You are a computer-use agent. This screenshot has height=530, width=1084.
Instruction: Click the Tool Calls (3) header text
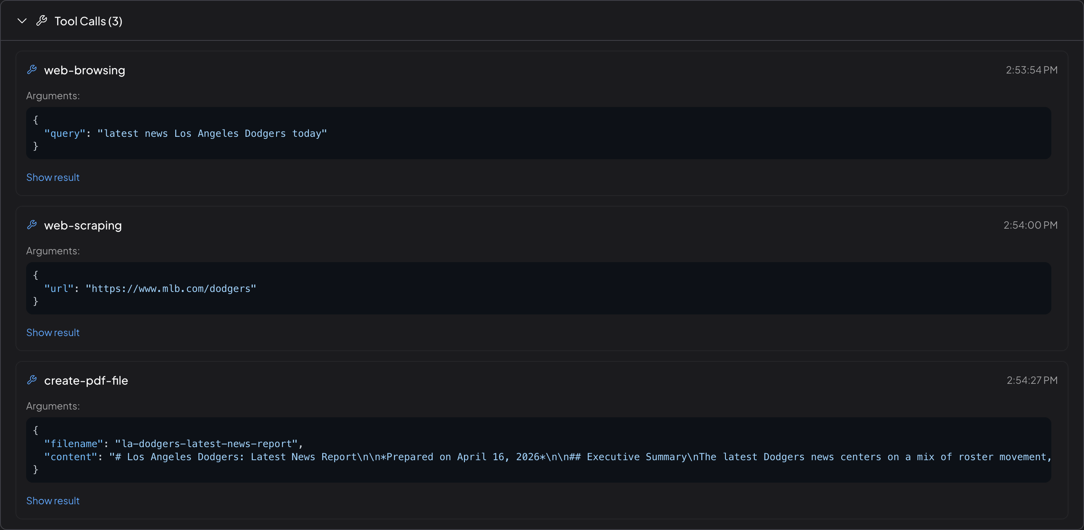(x=88, y=20)
